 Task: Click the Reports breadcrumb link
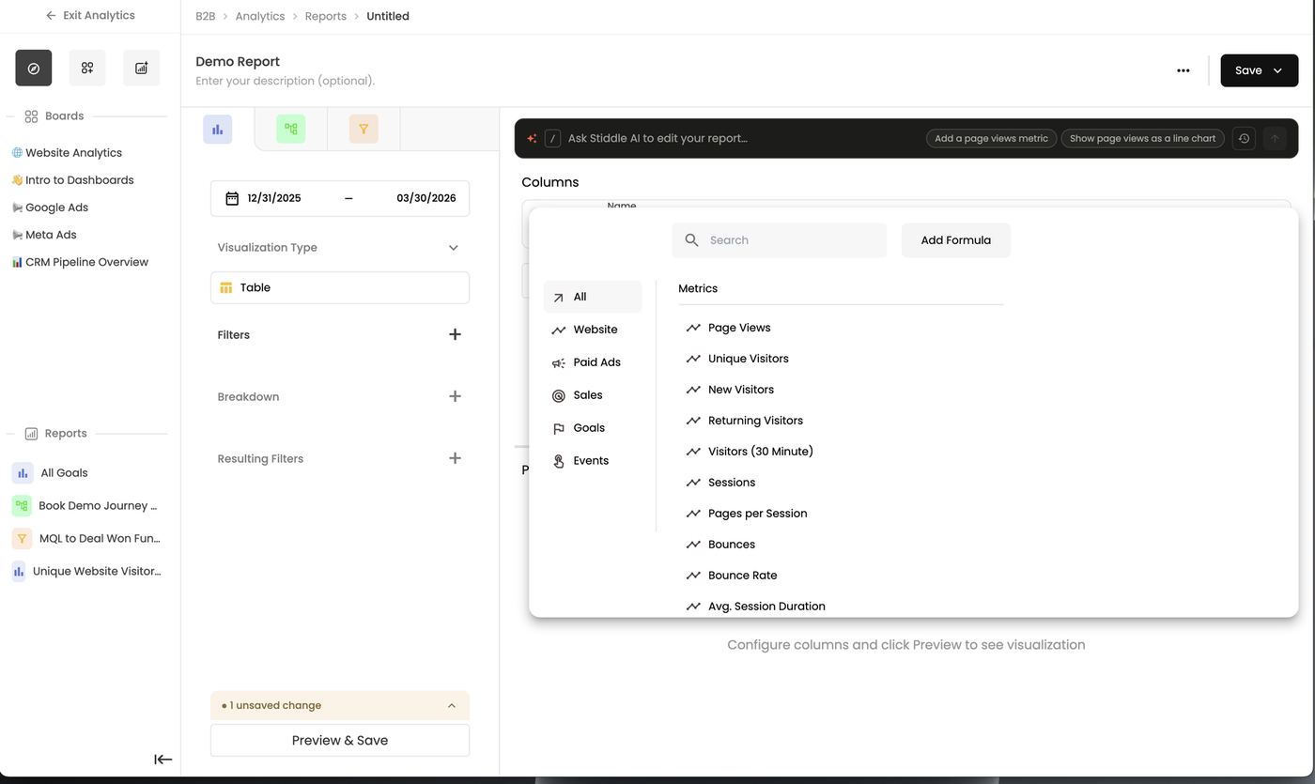click(x=326, y=16)
